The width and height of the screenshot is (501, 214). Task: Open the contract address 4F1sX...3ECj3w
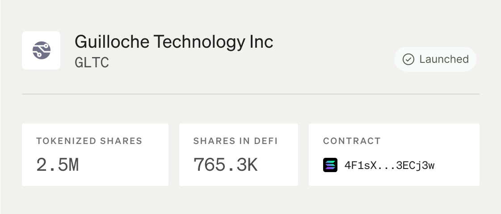pyautogui.click(x=389, y=166)
